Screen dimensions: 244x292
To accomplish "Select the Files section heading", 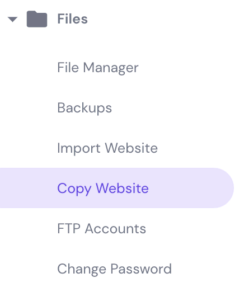I will (x=72, y=19).
